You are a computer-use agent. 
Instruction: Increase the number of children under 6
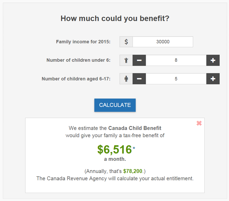[x=213, y=60]
